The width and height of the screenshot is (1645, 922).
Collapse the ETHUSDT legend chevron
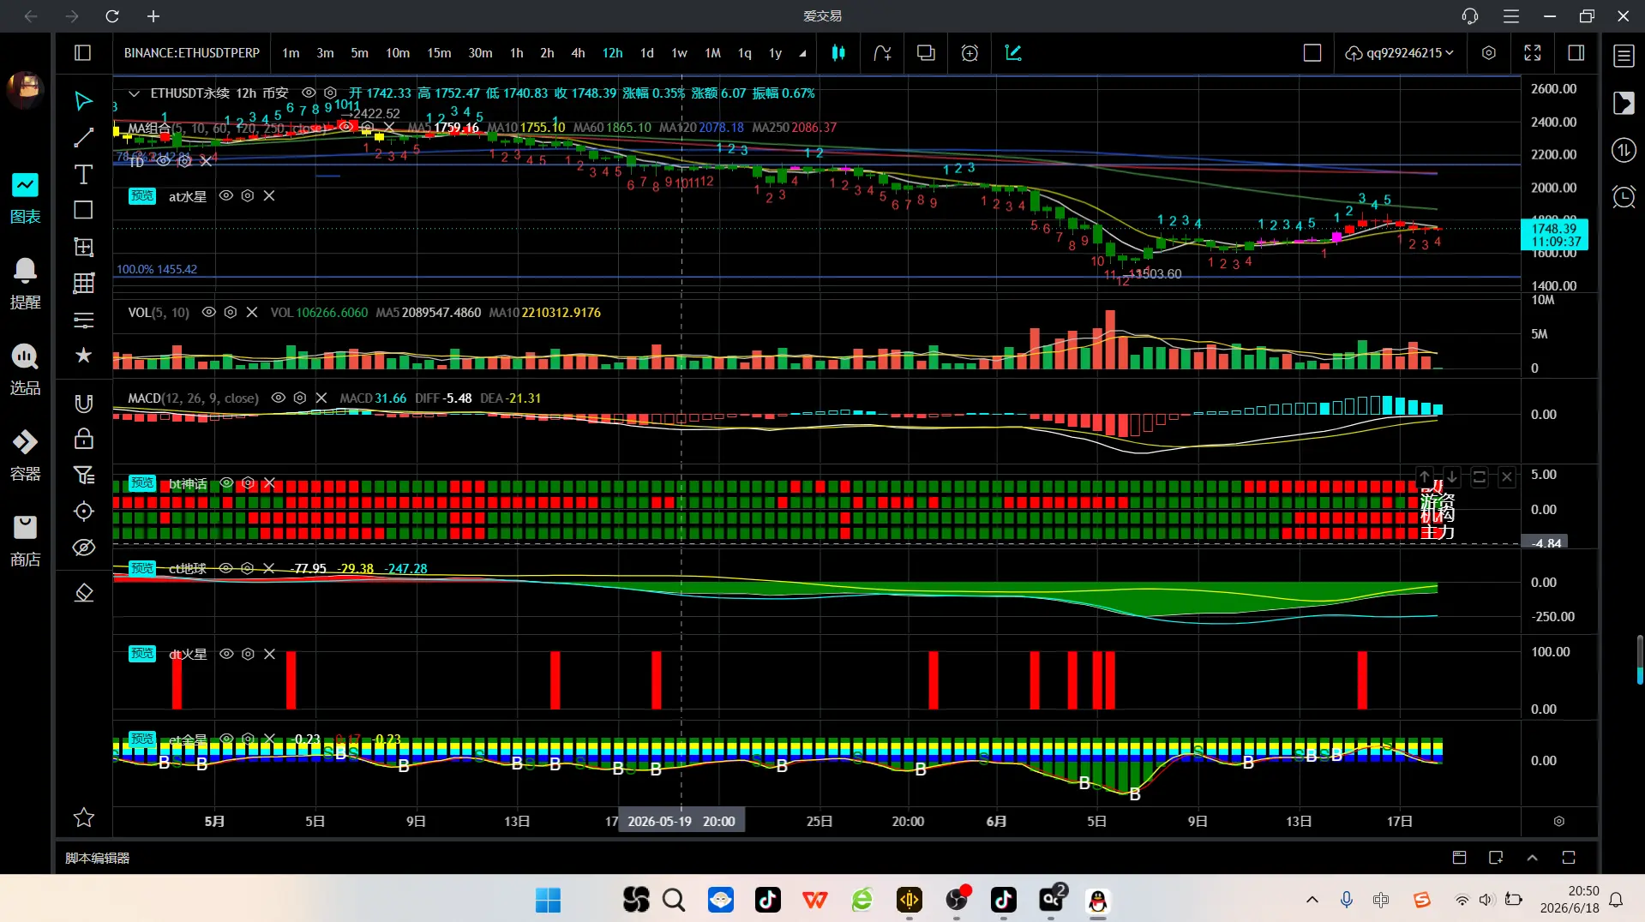tap(134, 93)
